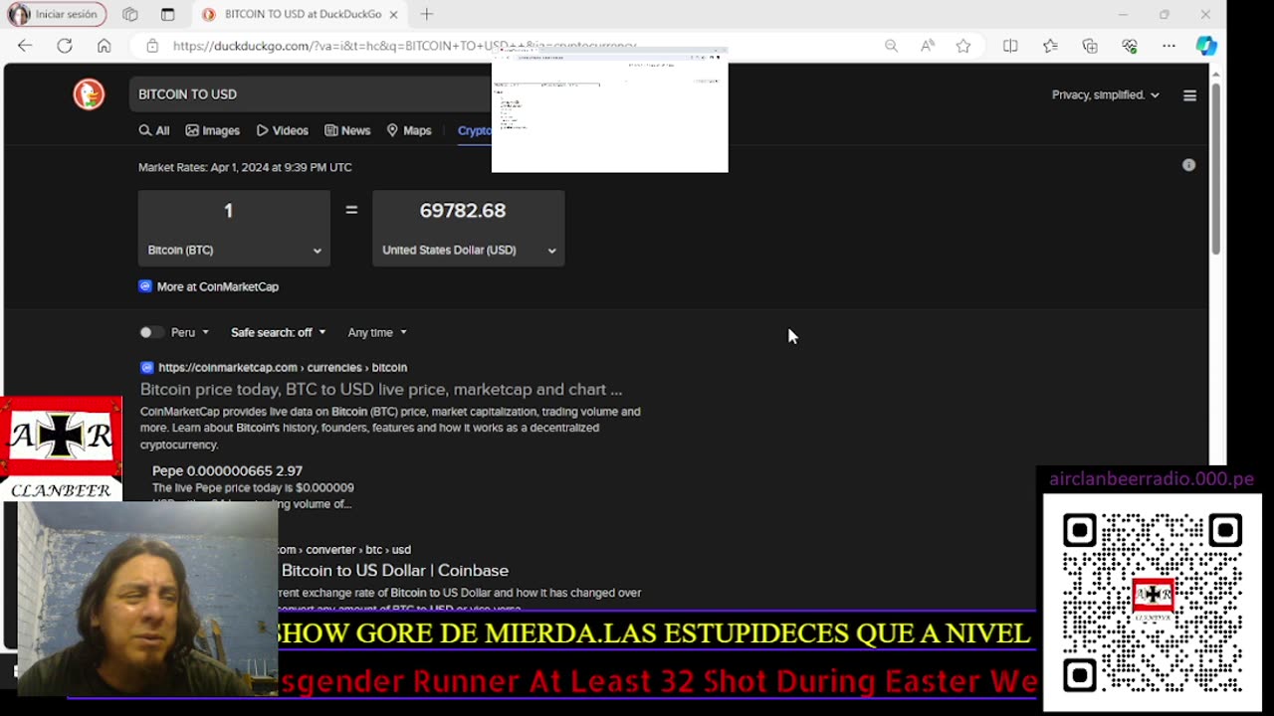The image size is (1274, 716).
Task: Close the BITCOIN TO USD browser tab
Action: [x=394, y=14]
